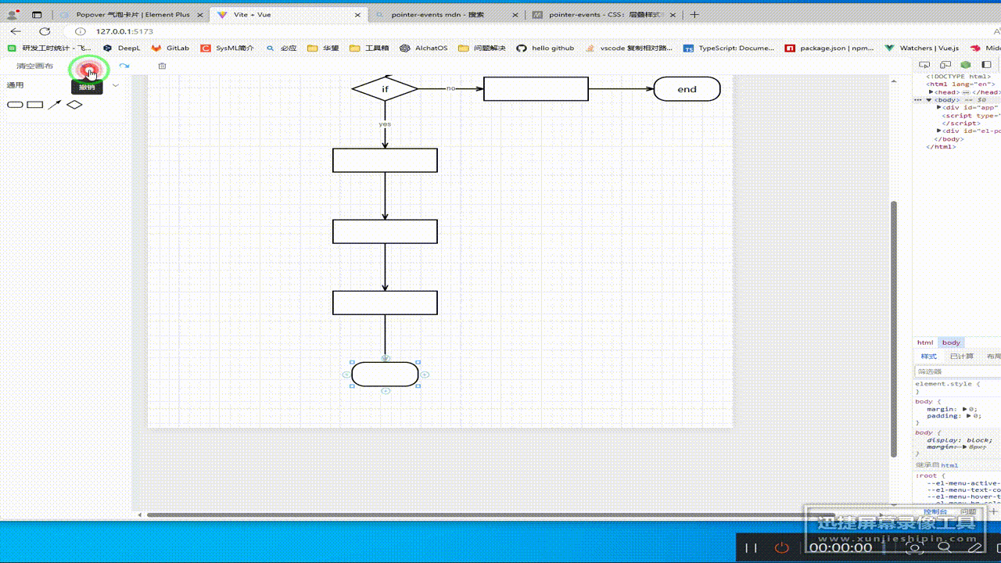This screenshot has height=563, width=1001.
Task: Select the if diamond node
Action: pyautogui.click(x=385, y=88)
